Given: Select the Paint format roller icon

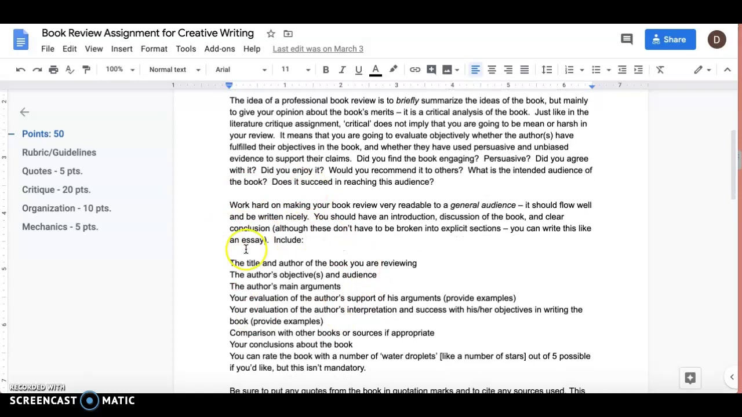Looking at the screenshot, I should tap(86, 69).
